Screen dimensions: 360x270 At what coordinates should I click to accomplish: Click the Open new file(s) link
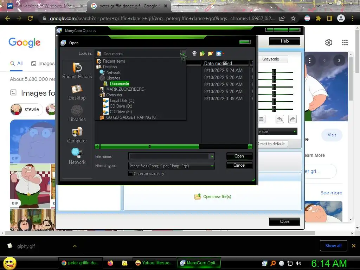click(213, 197)
